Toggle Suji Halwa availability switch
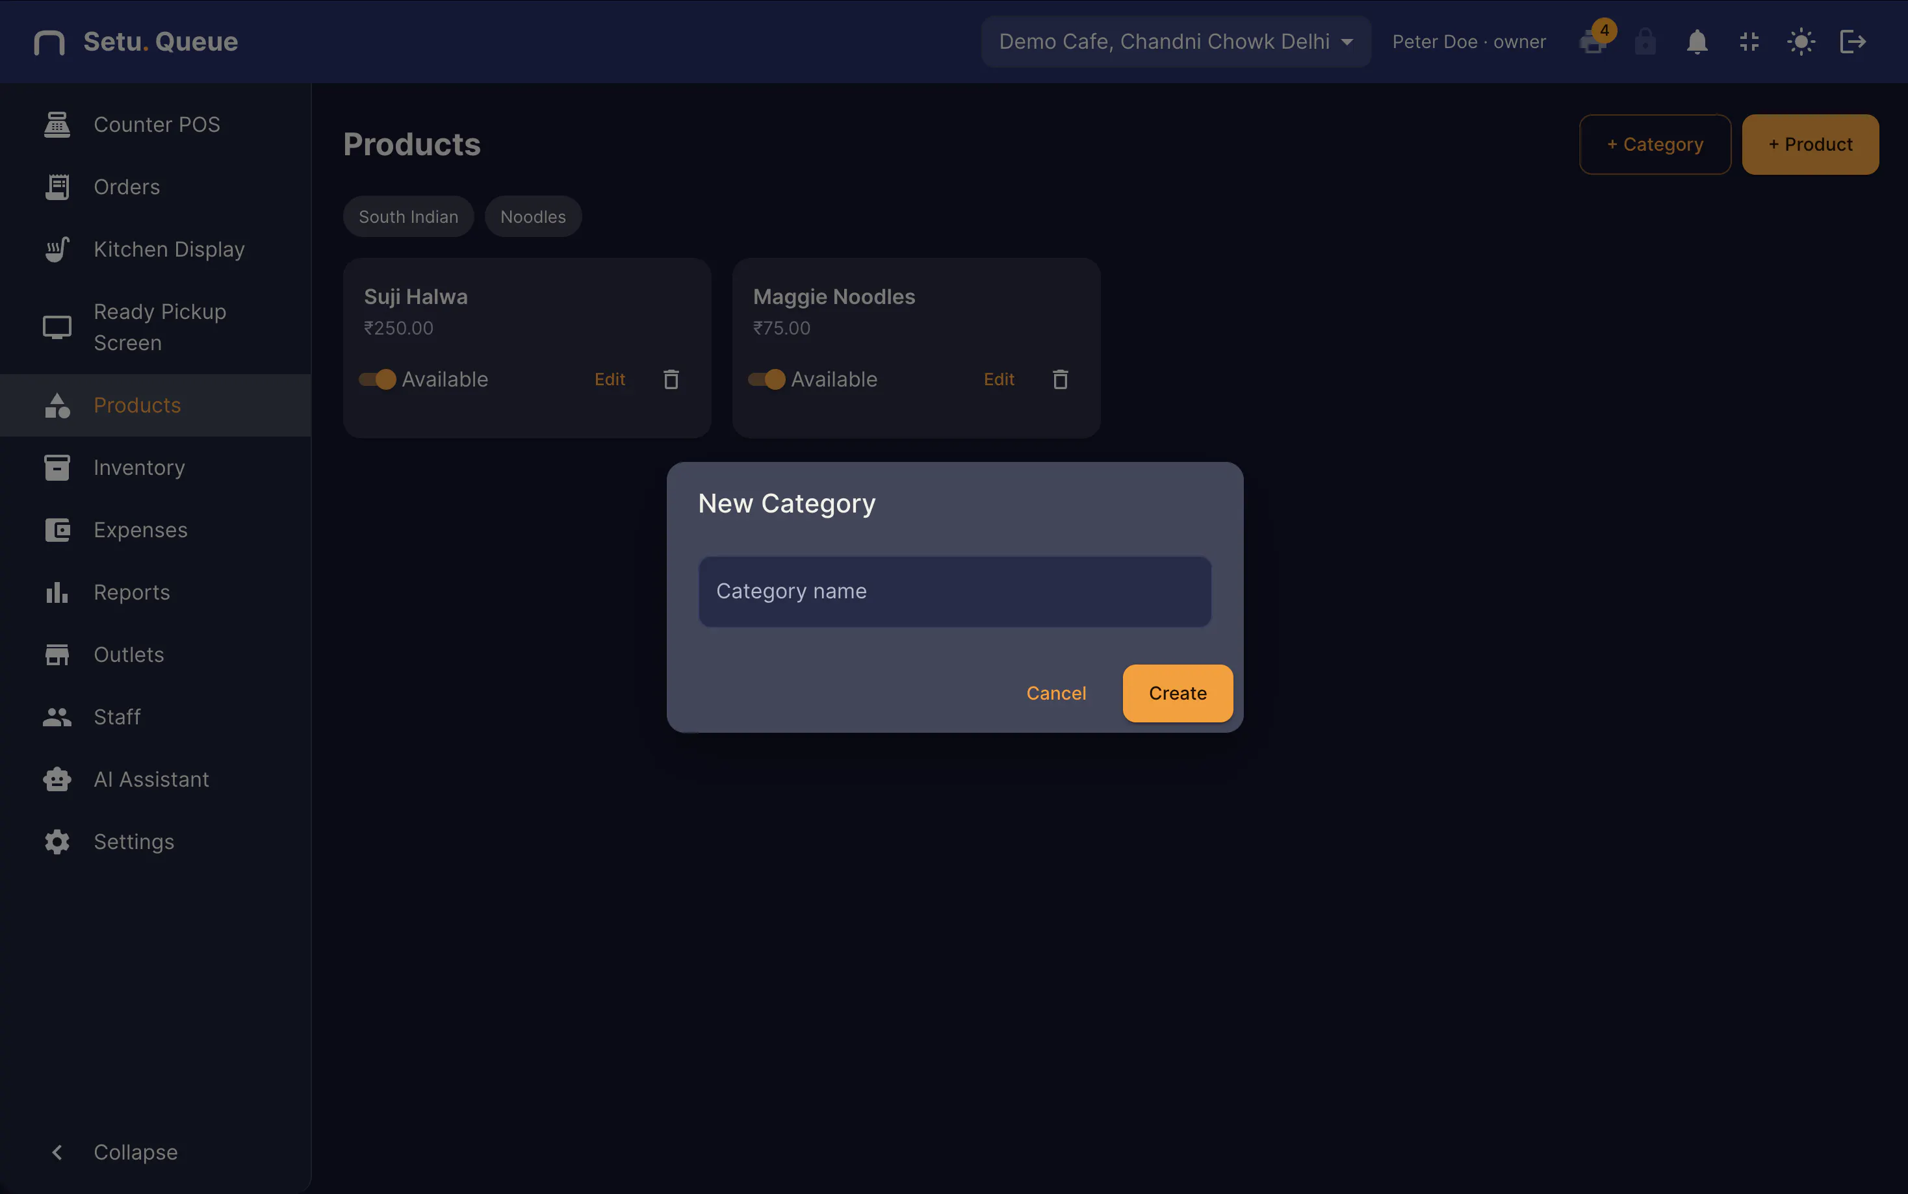 pos(378,379)
